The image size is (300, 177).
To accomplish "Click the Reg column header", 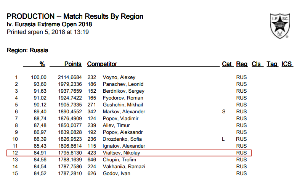I will point(242,64).
